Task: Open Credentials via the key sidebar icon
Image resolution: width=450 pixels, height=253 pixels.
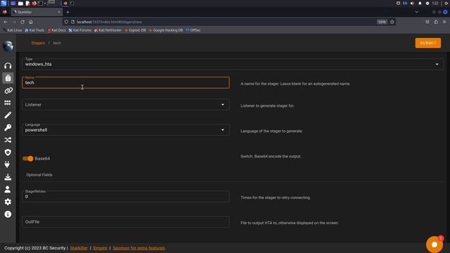Action: (x=8, y=127)
